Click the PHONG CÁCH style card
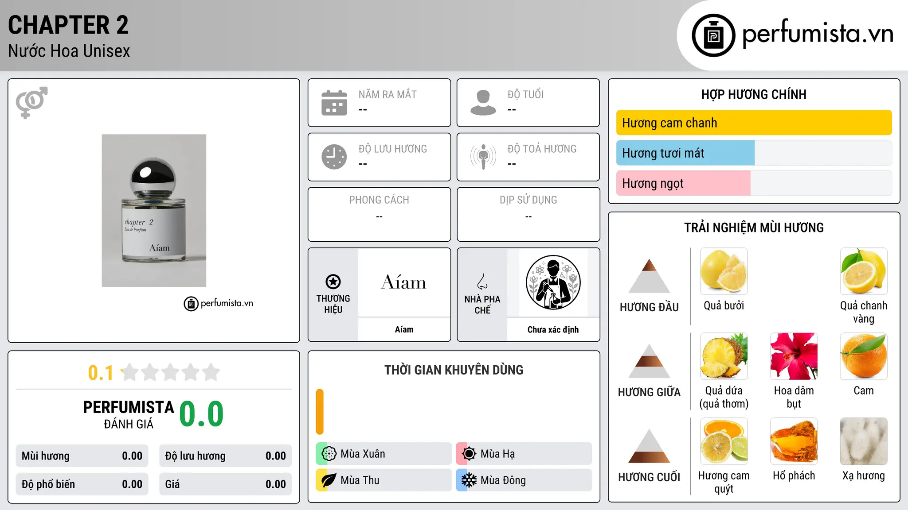Viewport: 908px width, 510px height. click(x=379, y=214)
